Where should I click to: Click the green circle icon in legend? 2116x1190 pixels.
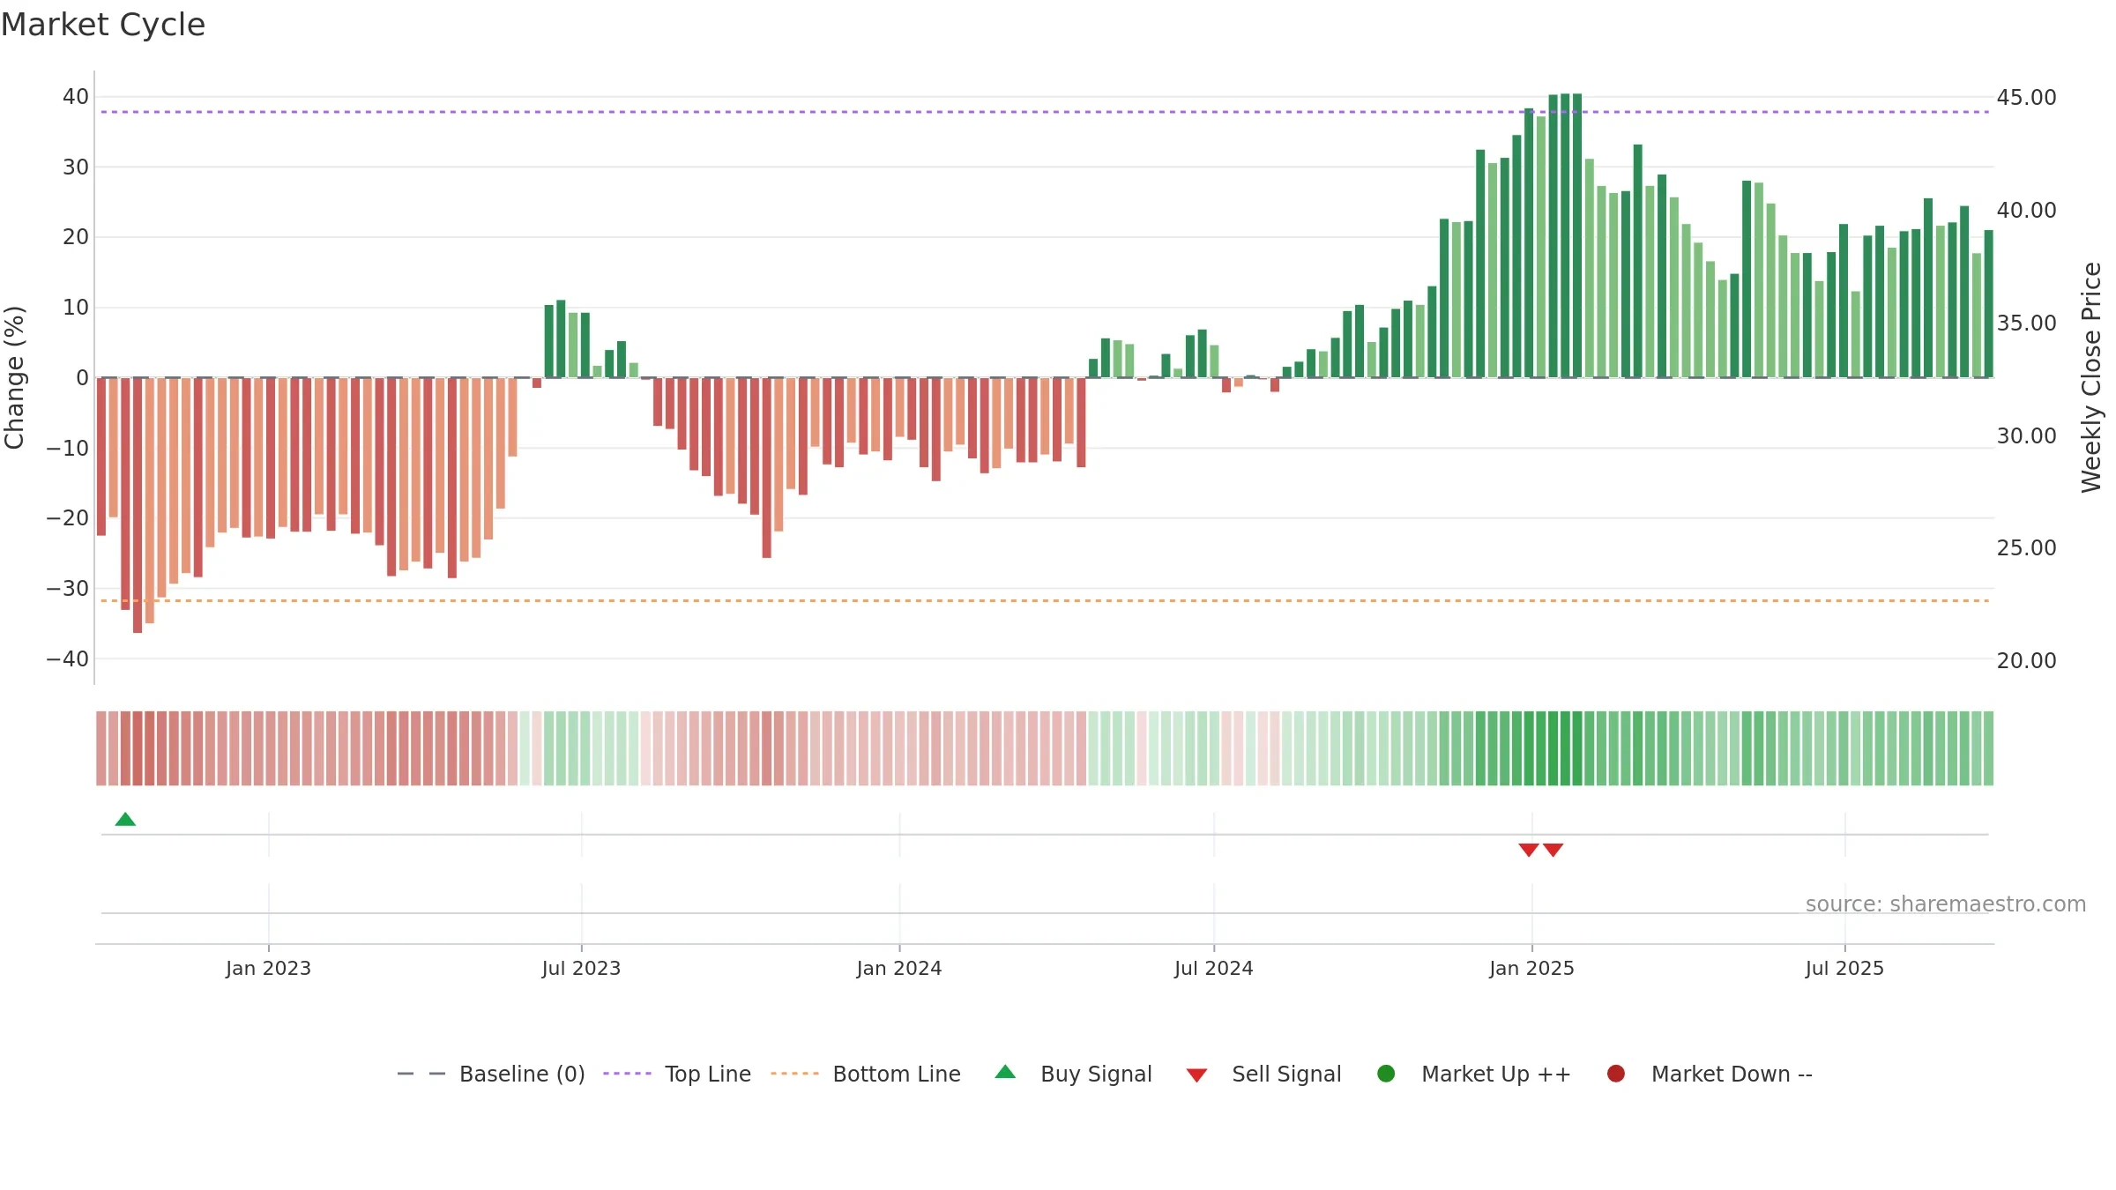point(1386,1074)
